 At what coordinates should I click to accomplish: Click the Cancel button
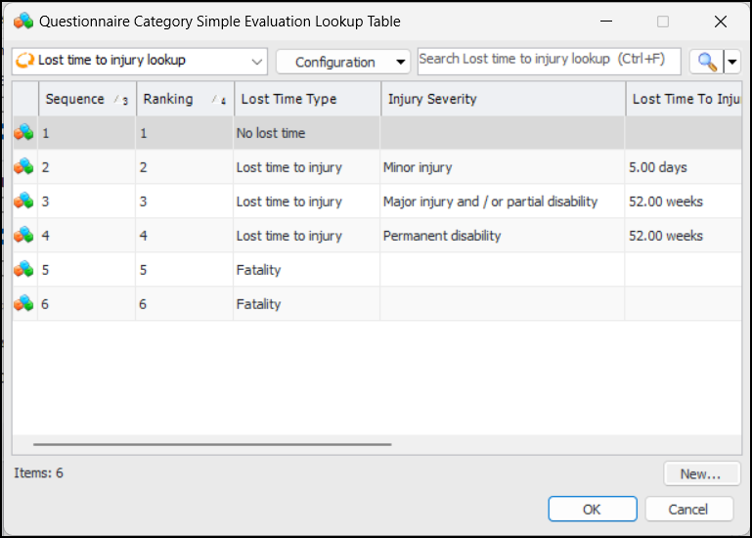(x=688, y=509)
